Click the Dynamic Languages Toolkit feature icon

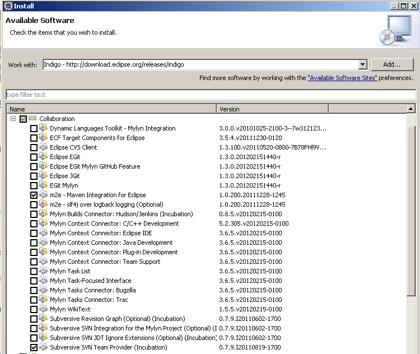click(43, 128)
